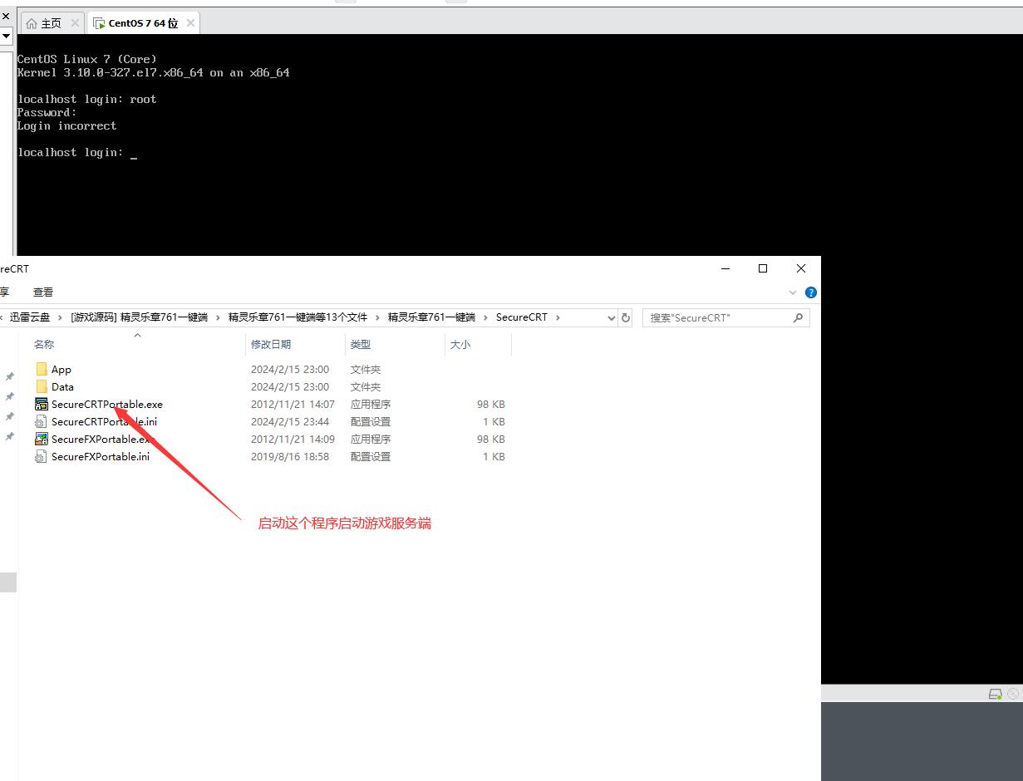Click the SecureCRTPortable.exe application icon
1023x781 pixels.
coord(42,405)
